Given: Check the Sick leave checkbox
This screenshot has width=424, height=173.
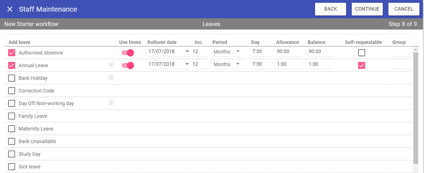Looking at the screenshot, I should click(12, 167).
